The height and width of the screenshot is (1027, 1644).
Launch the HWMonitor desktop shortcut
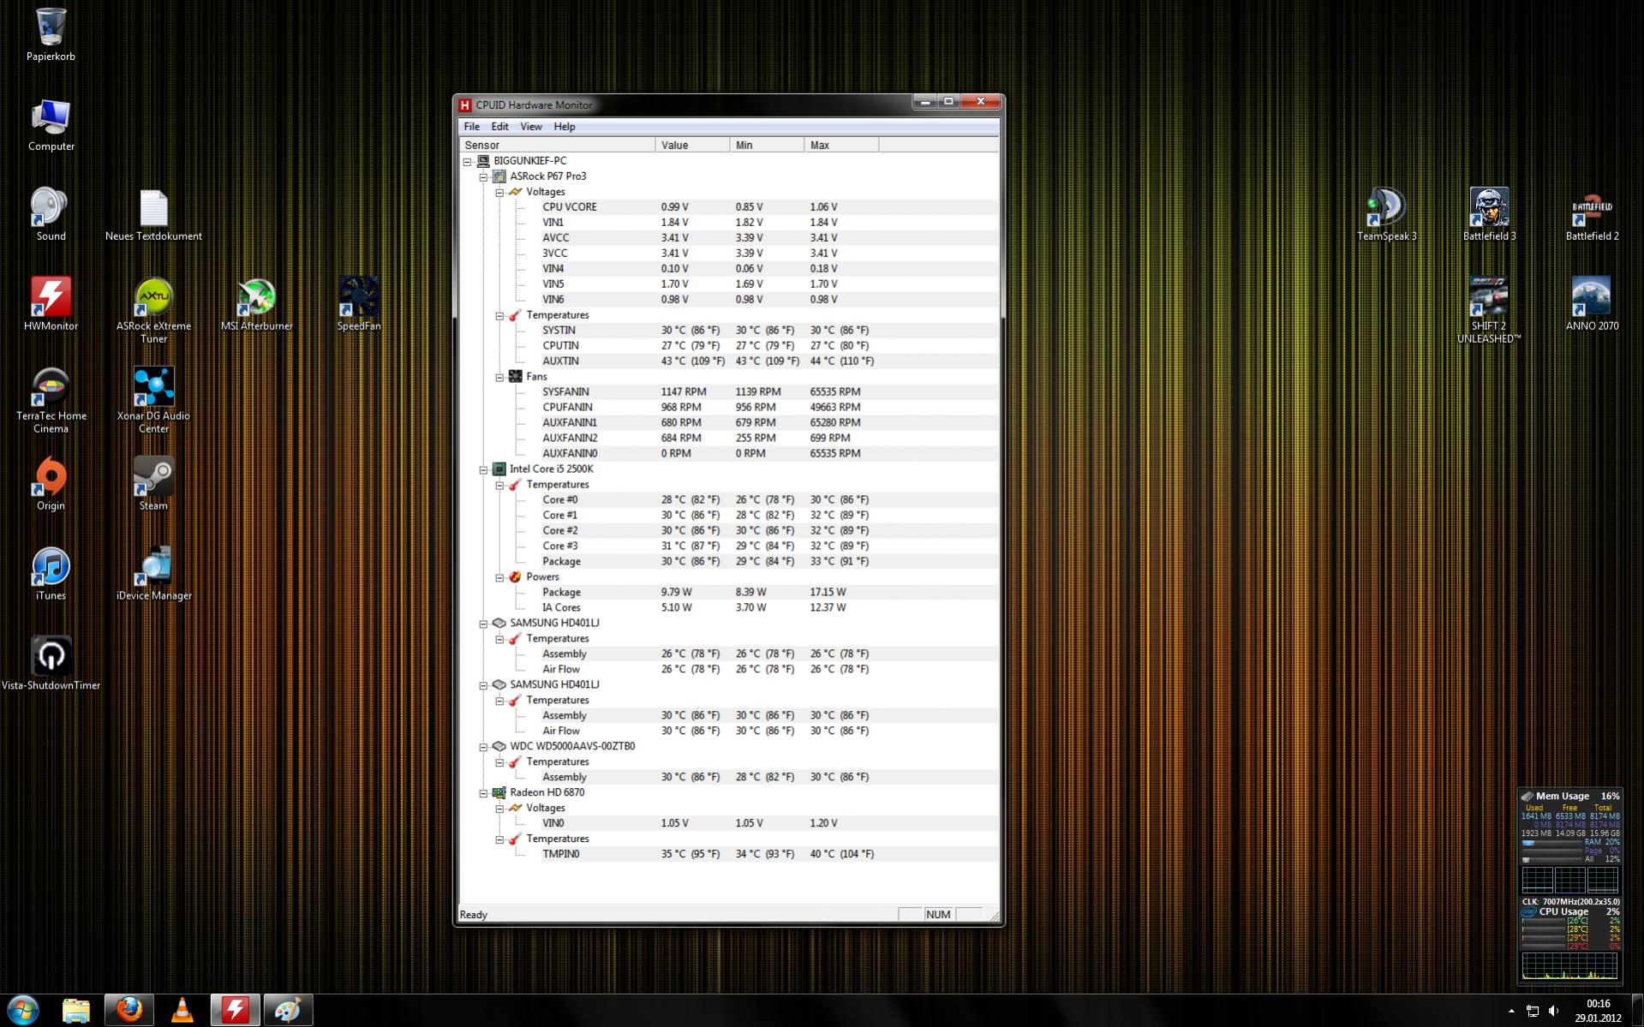tap(51, 304)
